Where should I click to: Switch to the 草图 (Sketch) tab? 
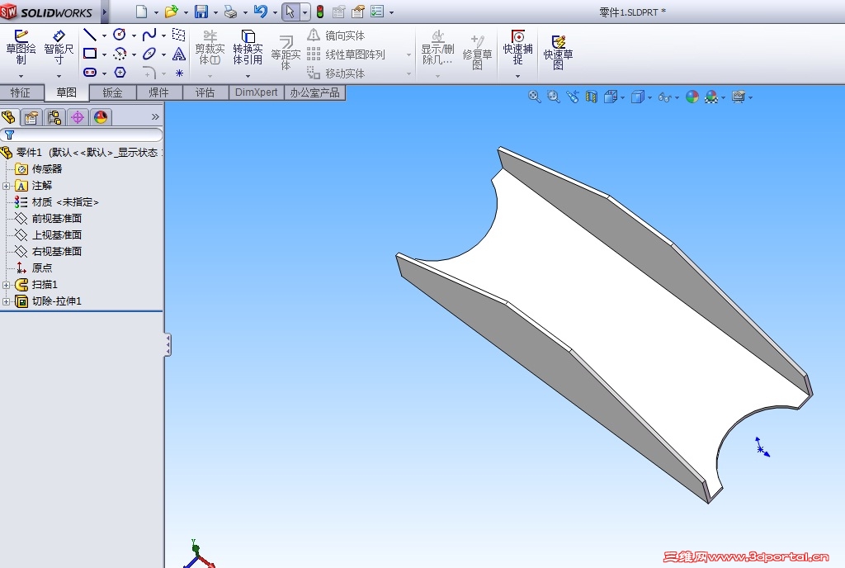66,92
